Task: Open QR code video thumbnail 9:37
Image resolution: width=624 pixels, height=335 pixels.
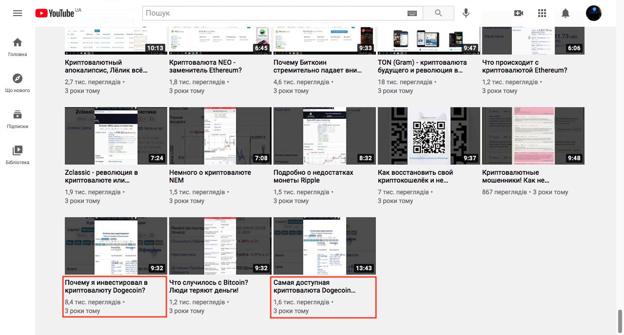Action: (x=429, y=136)
